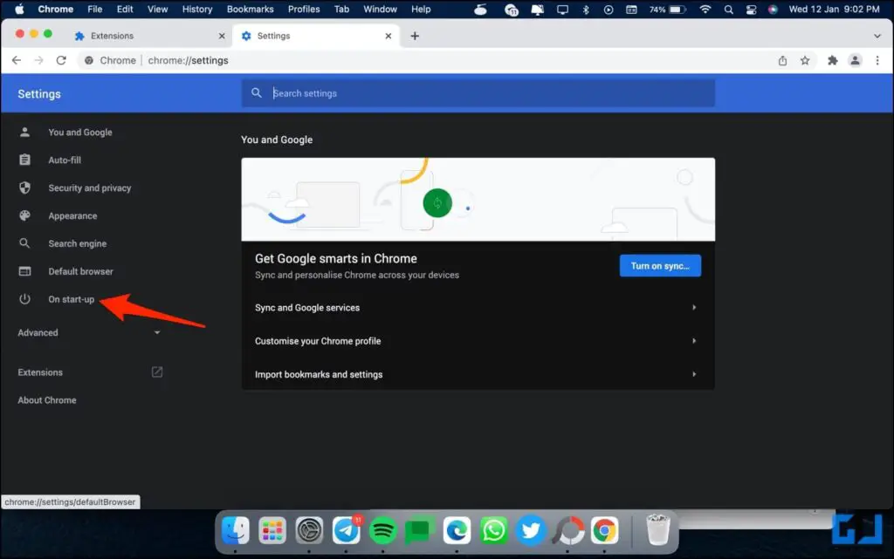
Task: Open the Profiles menu
Action: coord(303,9)
